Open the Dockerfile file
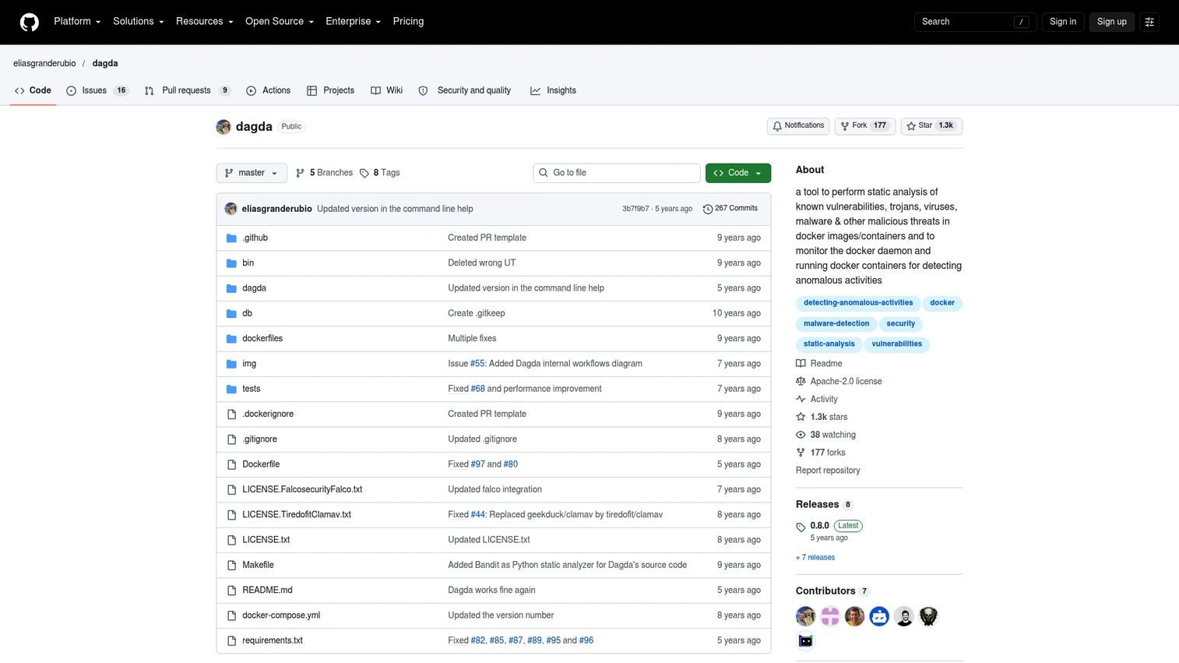This screenshot has width=1179, height=663. tap(261, 464)
